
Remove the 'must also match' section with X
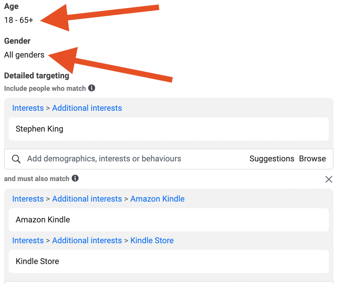click(x=329, y=179)
